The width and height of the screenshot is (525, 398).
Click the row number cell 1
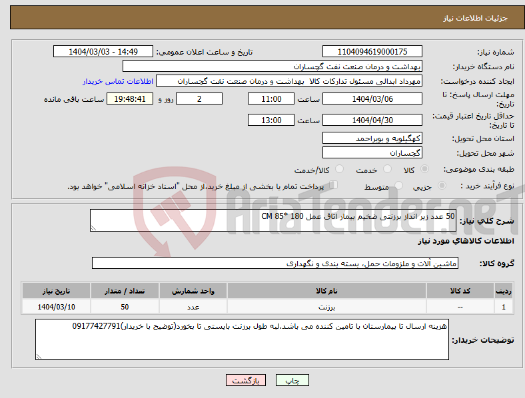tap(504, 307)
